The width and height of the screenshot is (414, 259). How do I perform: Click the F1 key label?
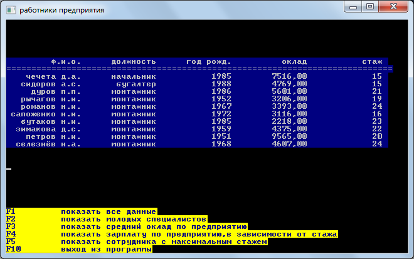point(11,211)
